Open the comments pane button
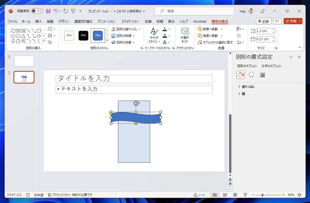 pos(277,21)
